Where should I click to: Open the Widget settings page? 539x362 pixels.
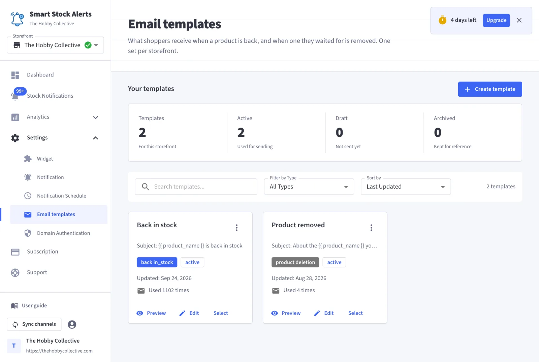click(x=45, y=159)
